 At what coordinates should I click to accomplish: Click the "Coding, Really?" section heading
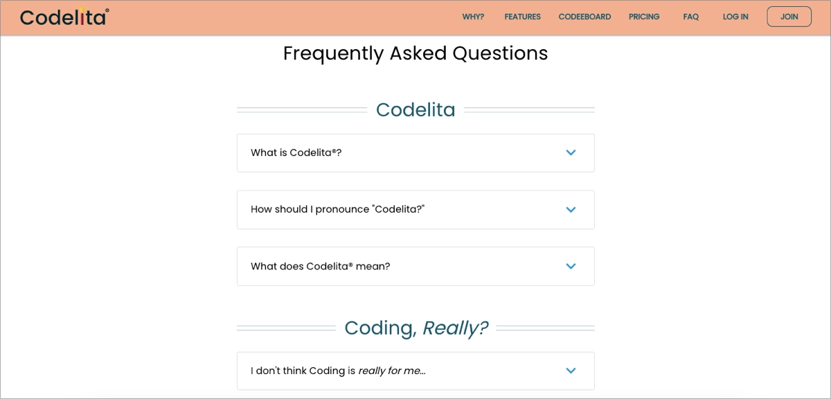[x=415, y=327]
